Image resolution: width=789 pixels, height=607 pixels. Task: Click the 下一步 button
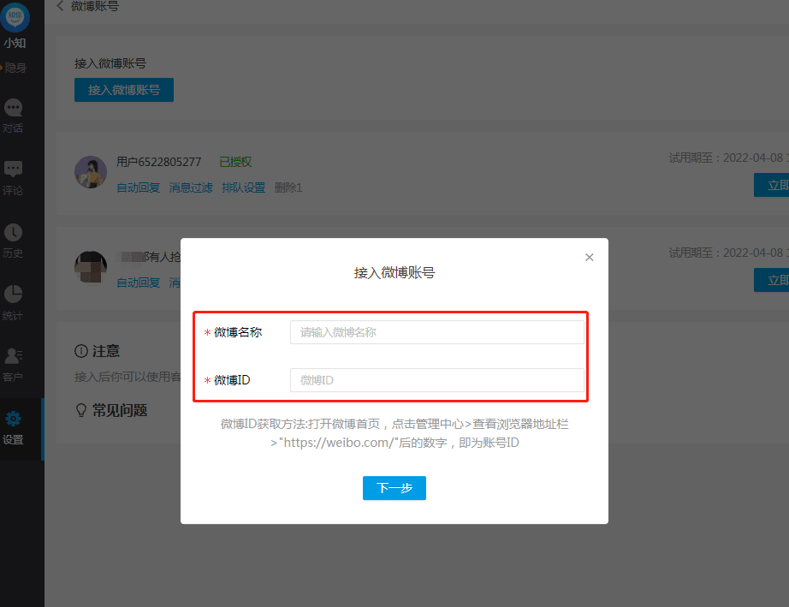pyautogui.click(x=394, y=488)
